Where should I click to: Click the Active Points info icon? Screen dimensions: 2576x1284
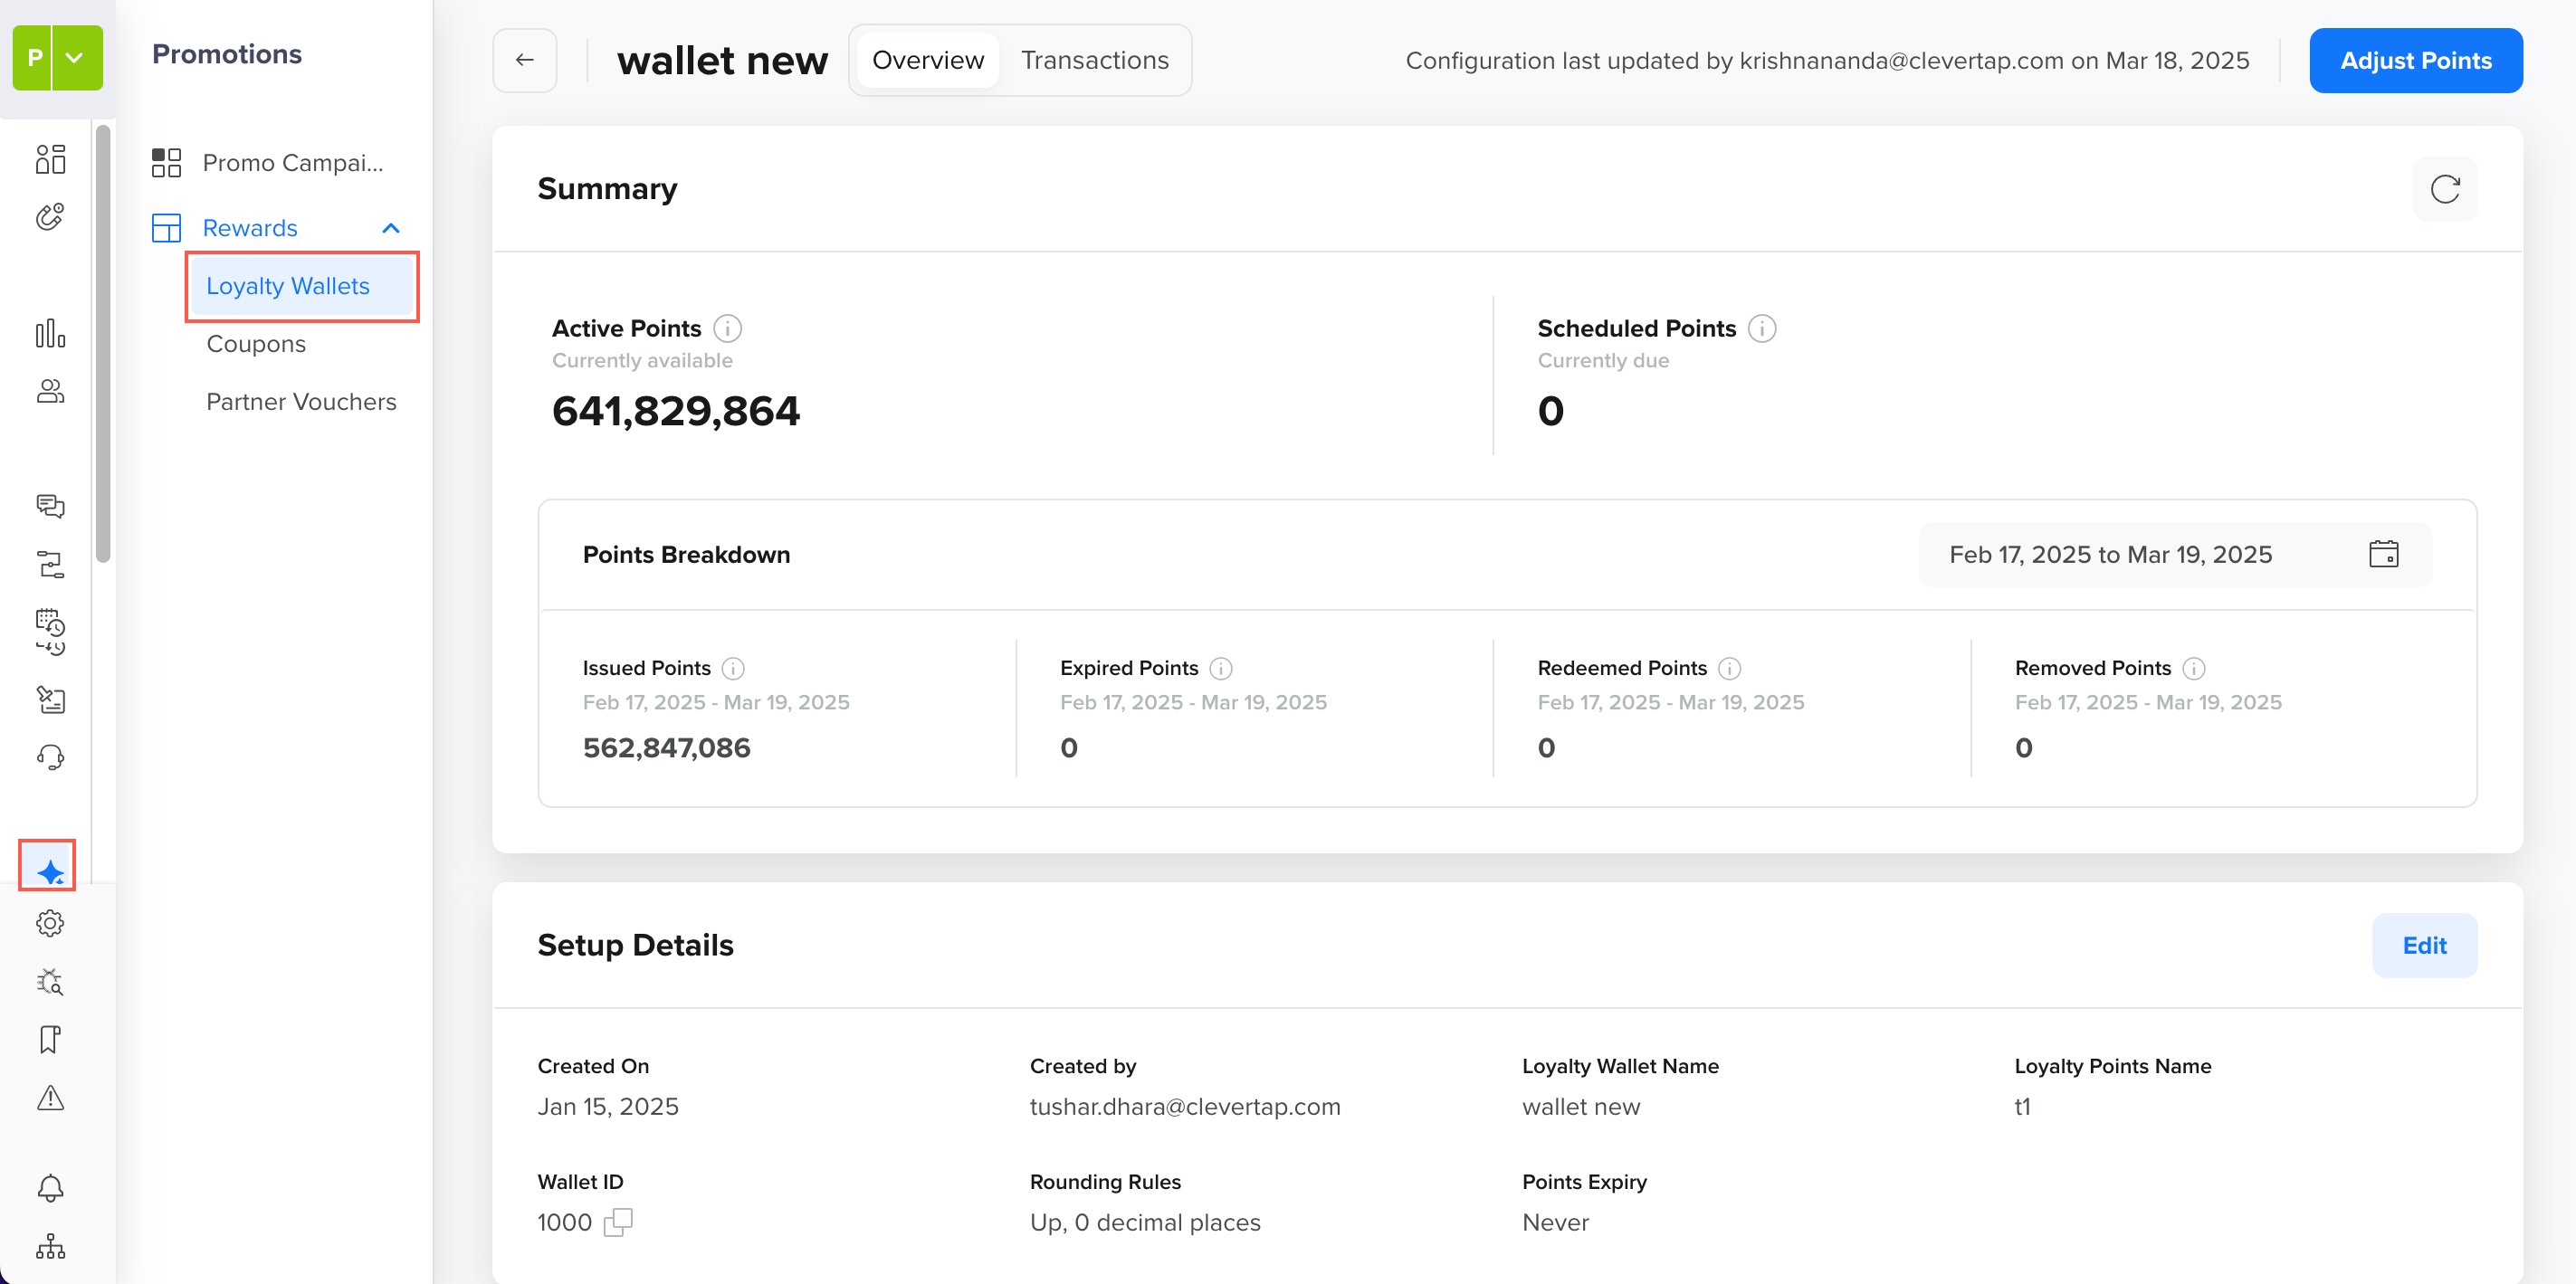pyautogui.click(x=727, y=328)
